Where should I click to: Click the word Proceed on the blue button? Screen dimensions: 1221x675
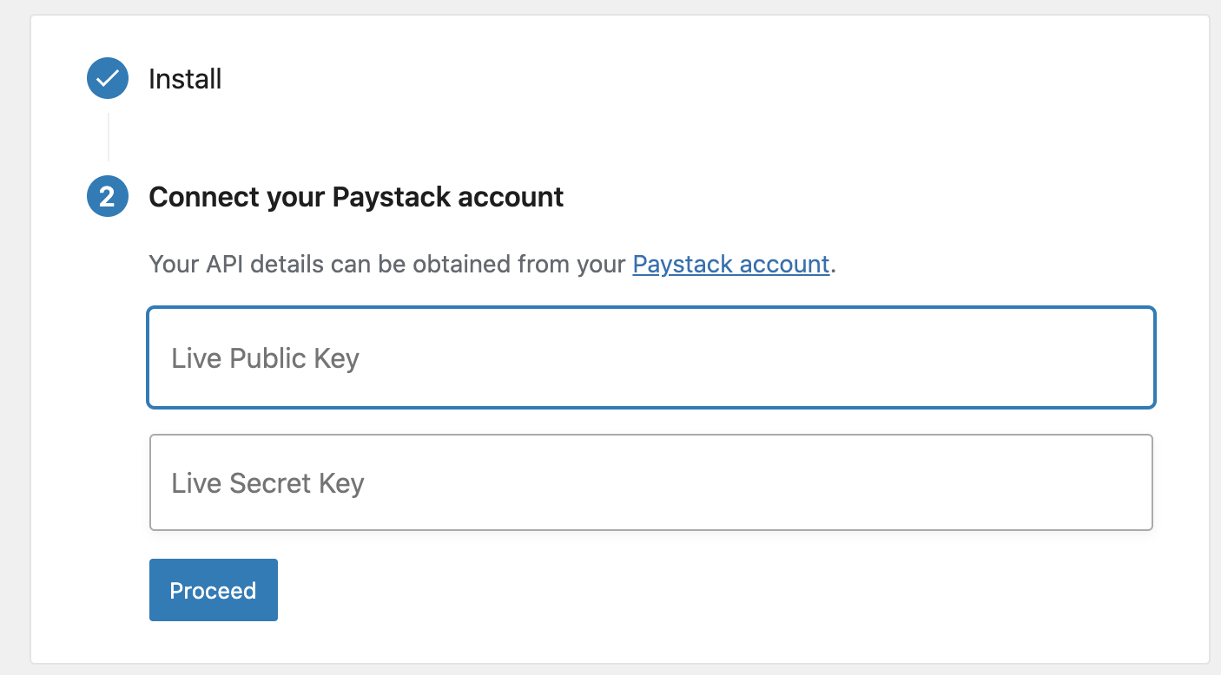click(x=213, y=591)
